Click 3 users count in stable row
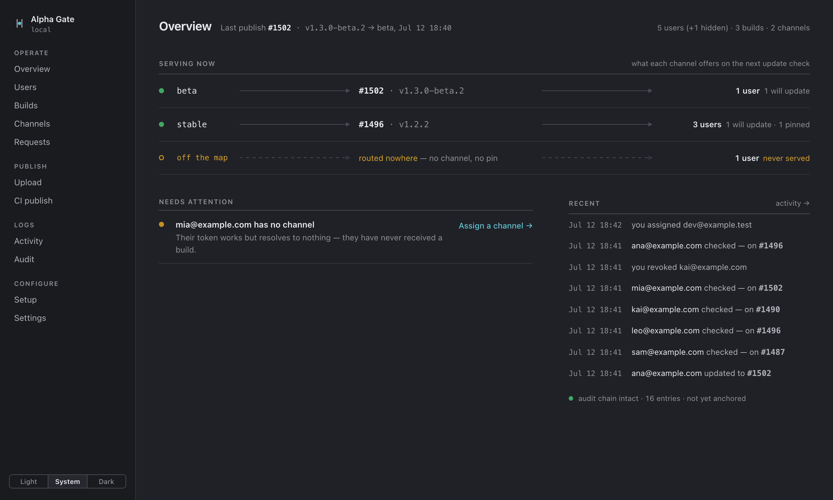 click(x=707, y=125)
